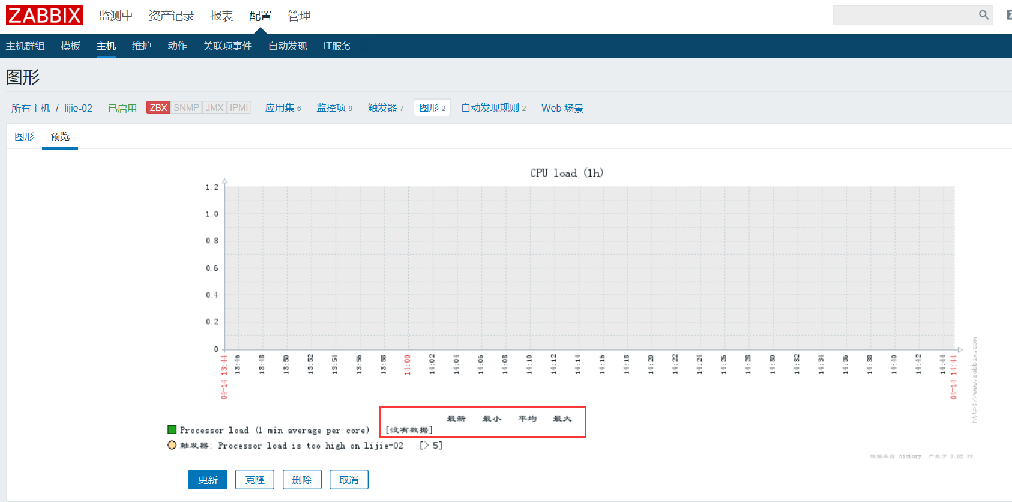Click the 图形 page heading
Viewport: 1012px width, 502px height.
point(23,77)
